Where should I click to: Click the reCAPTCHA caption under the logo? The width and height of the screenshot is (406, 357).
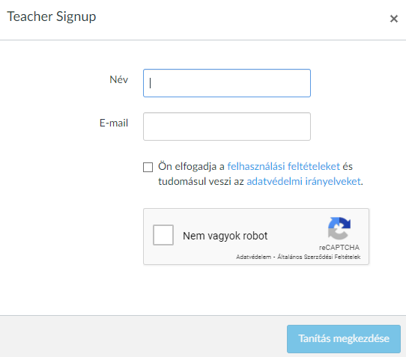339,248
